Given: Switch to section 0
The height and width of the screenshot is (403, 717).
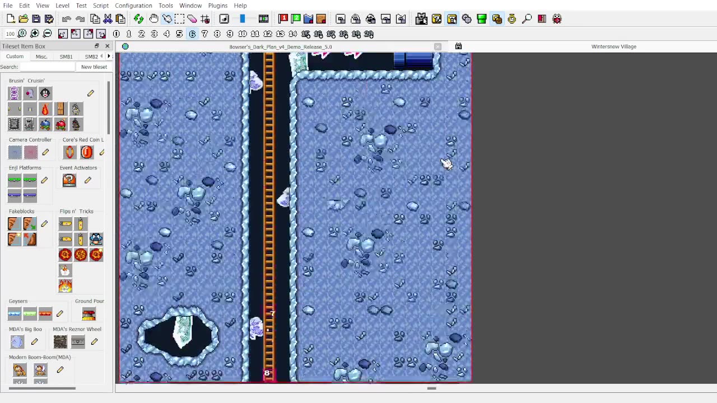Looking at the screenshot, I should coord(117,34).
